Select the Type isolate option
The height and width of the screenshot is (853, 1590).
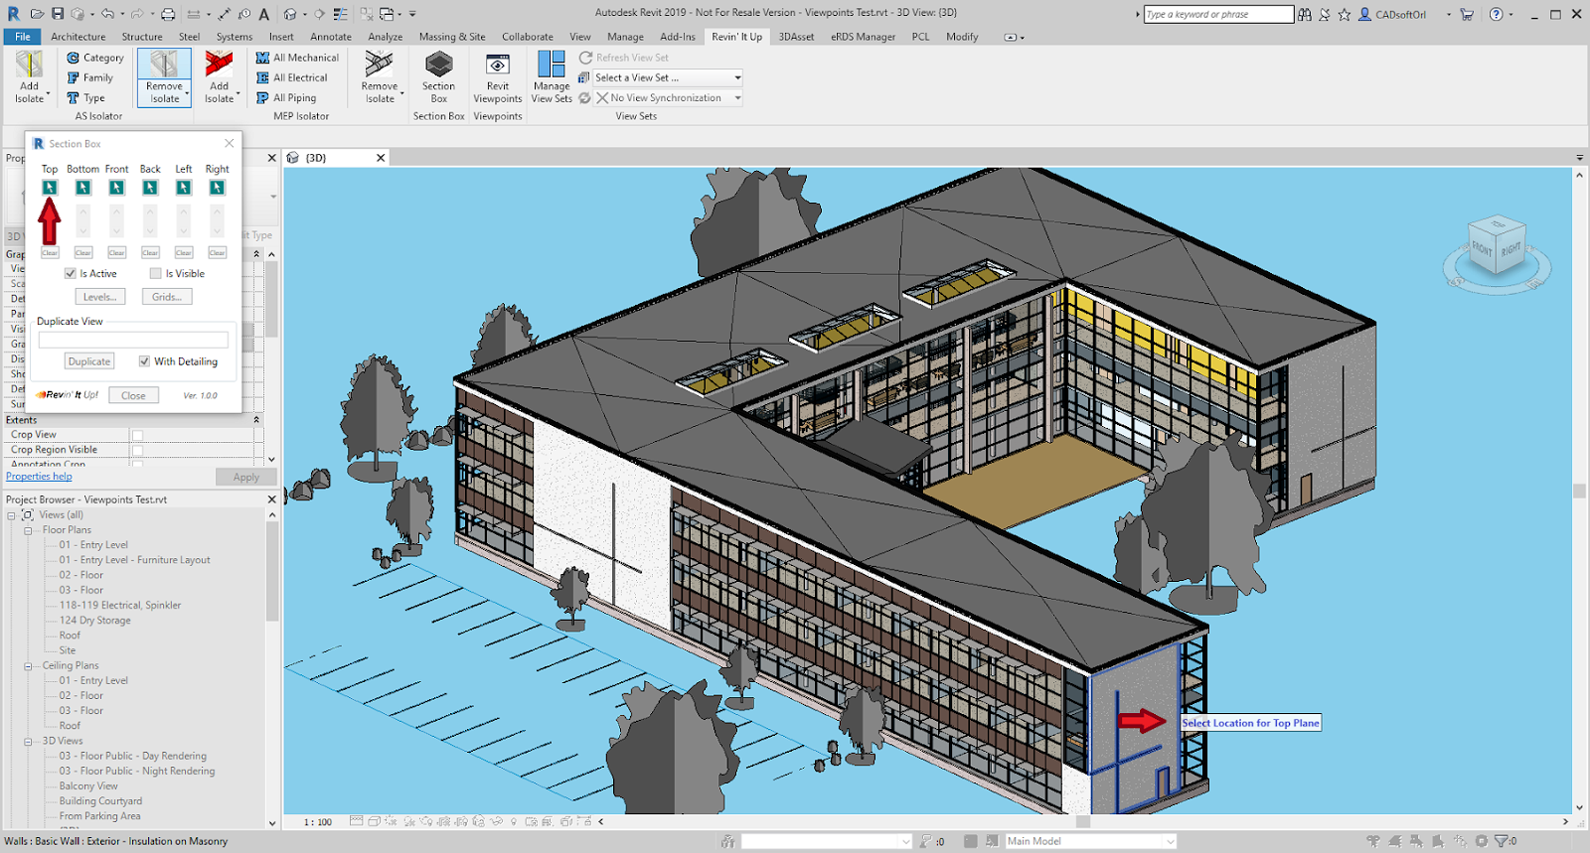[x=85, y=98]
